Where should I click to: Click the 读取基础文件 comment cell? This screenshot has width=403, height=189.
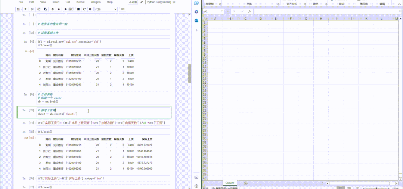coord(103,32)
